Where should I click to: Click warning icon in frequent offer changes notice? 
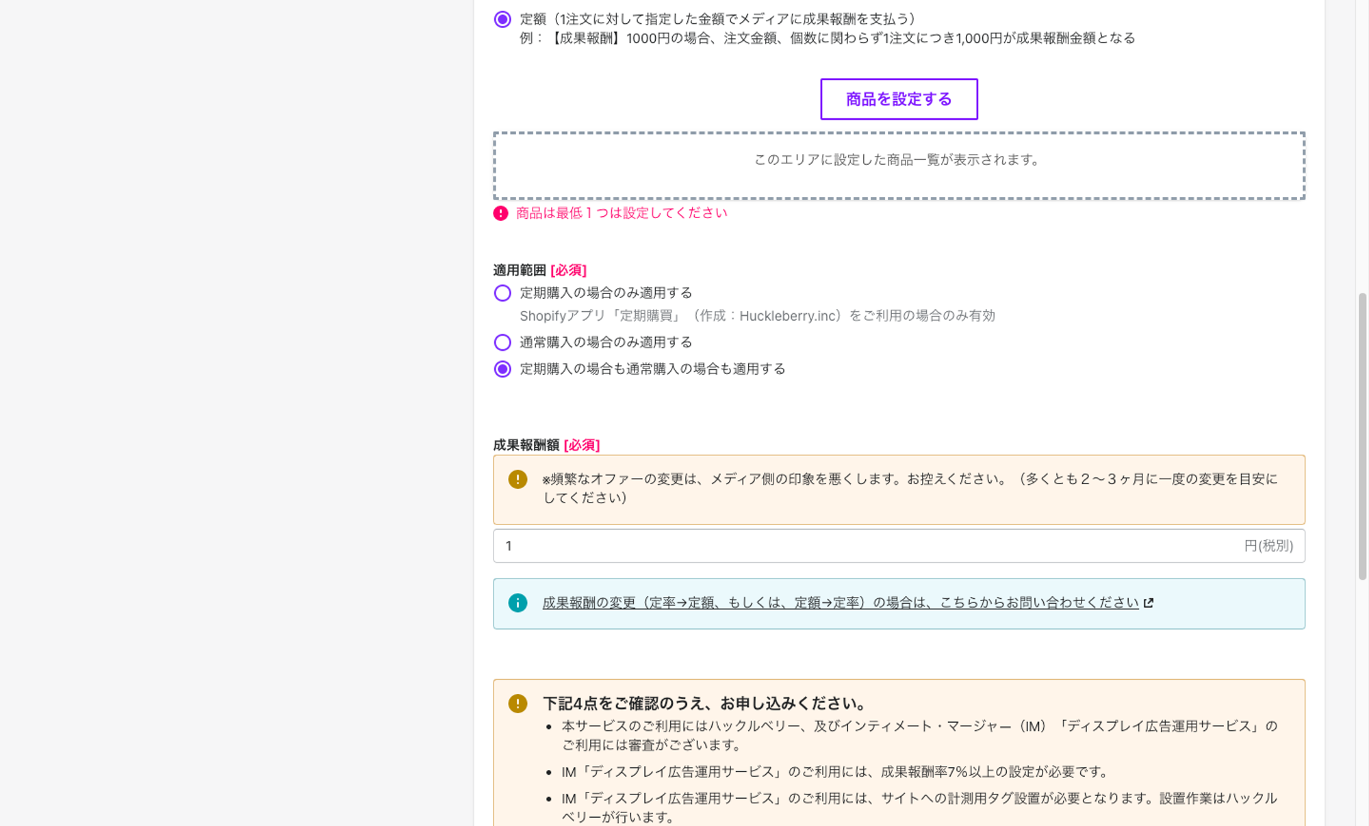pyautogui.click(x=517, y=479)
